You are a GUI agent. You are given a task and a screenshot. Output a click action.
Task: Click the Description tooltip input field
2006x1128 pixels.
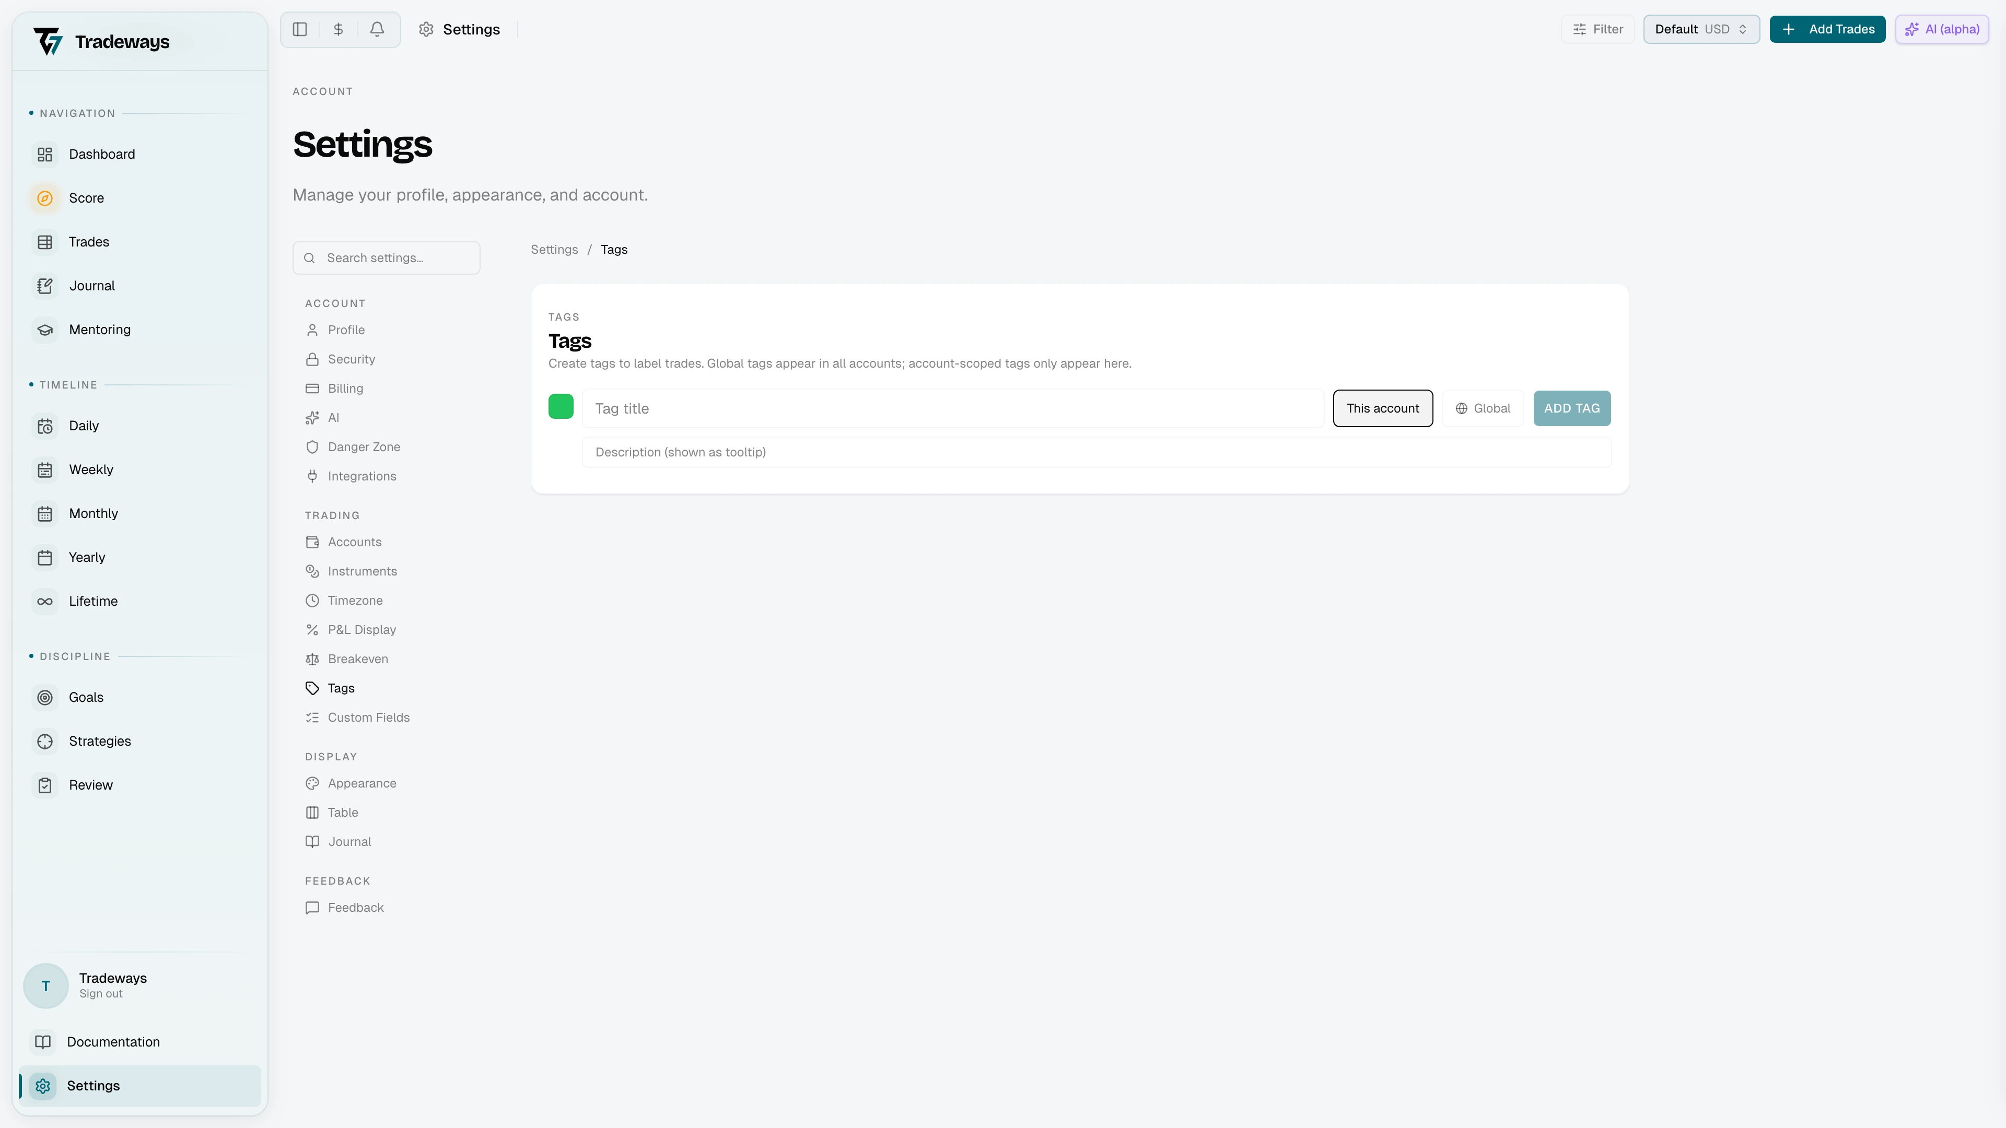(1097, 452)
